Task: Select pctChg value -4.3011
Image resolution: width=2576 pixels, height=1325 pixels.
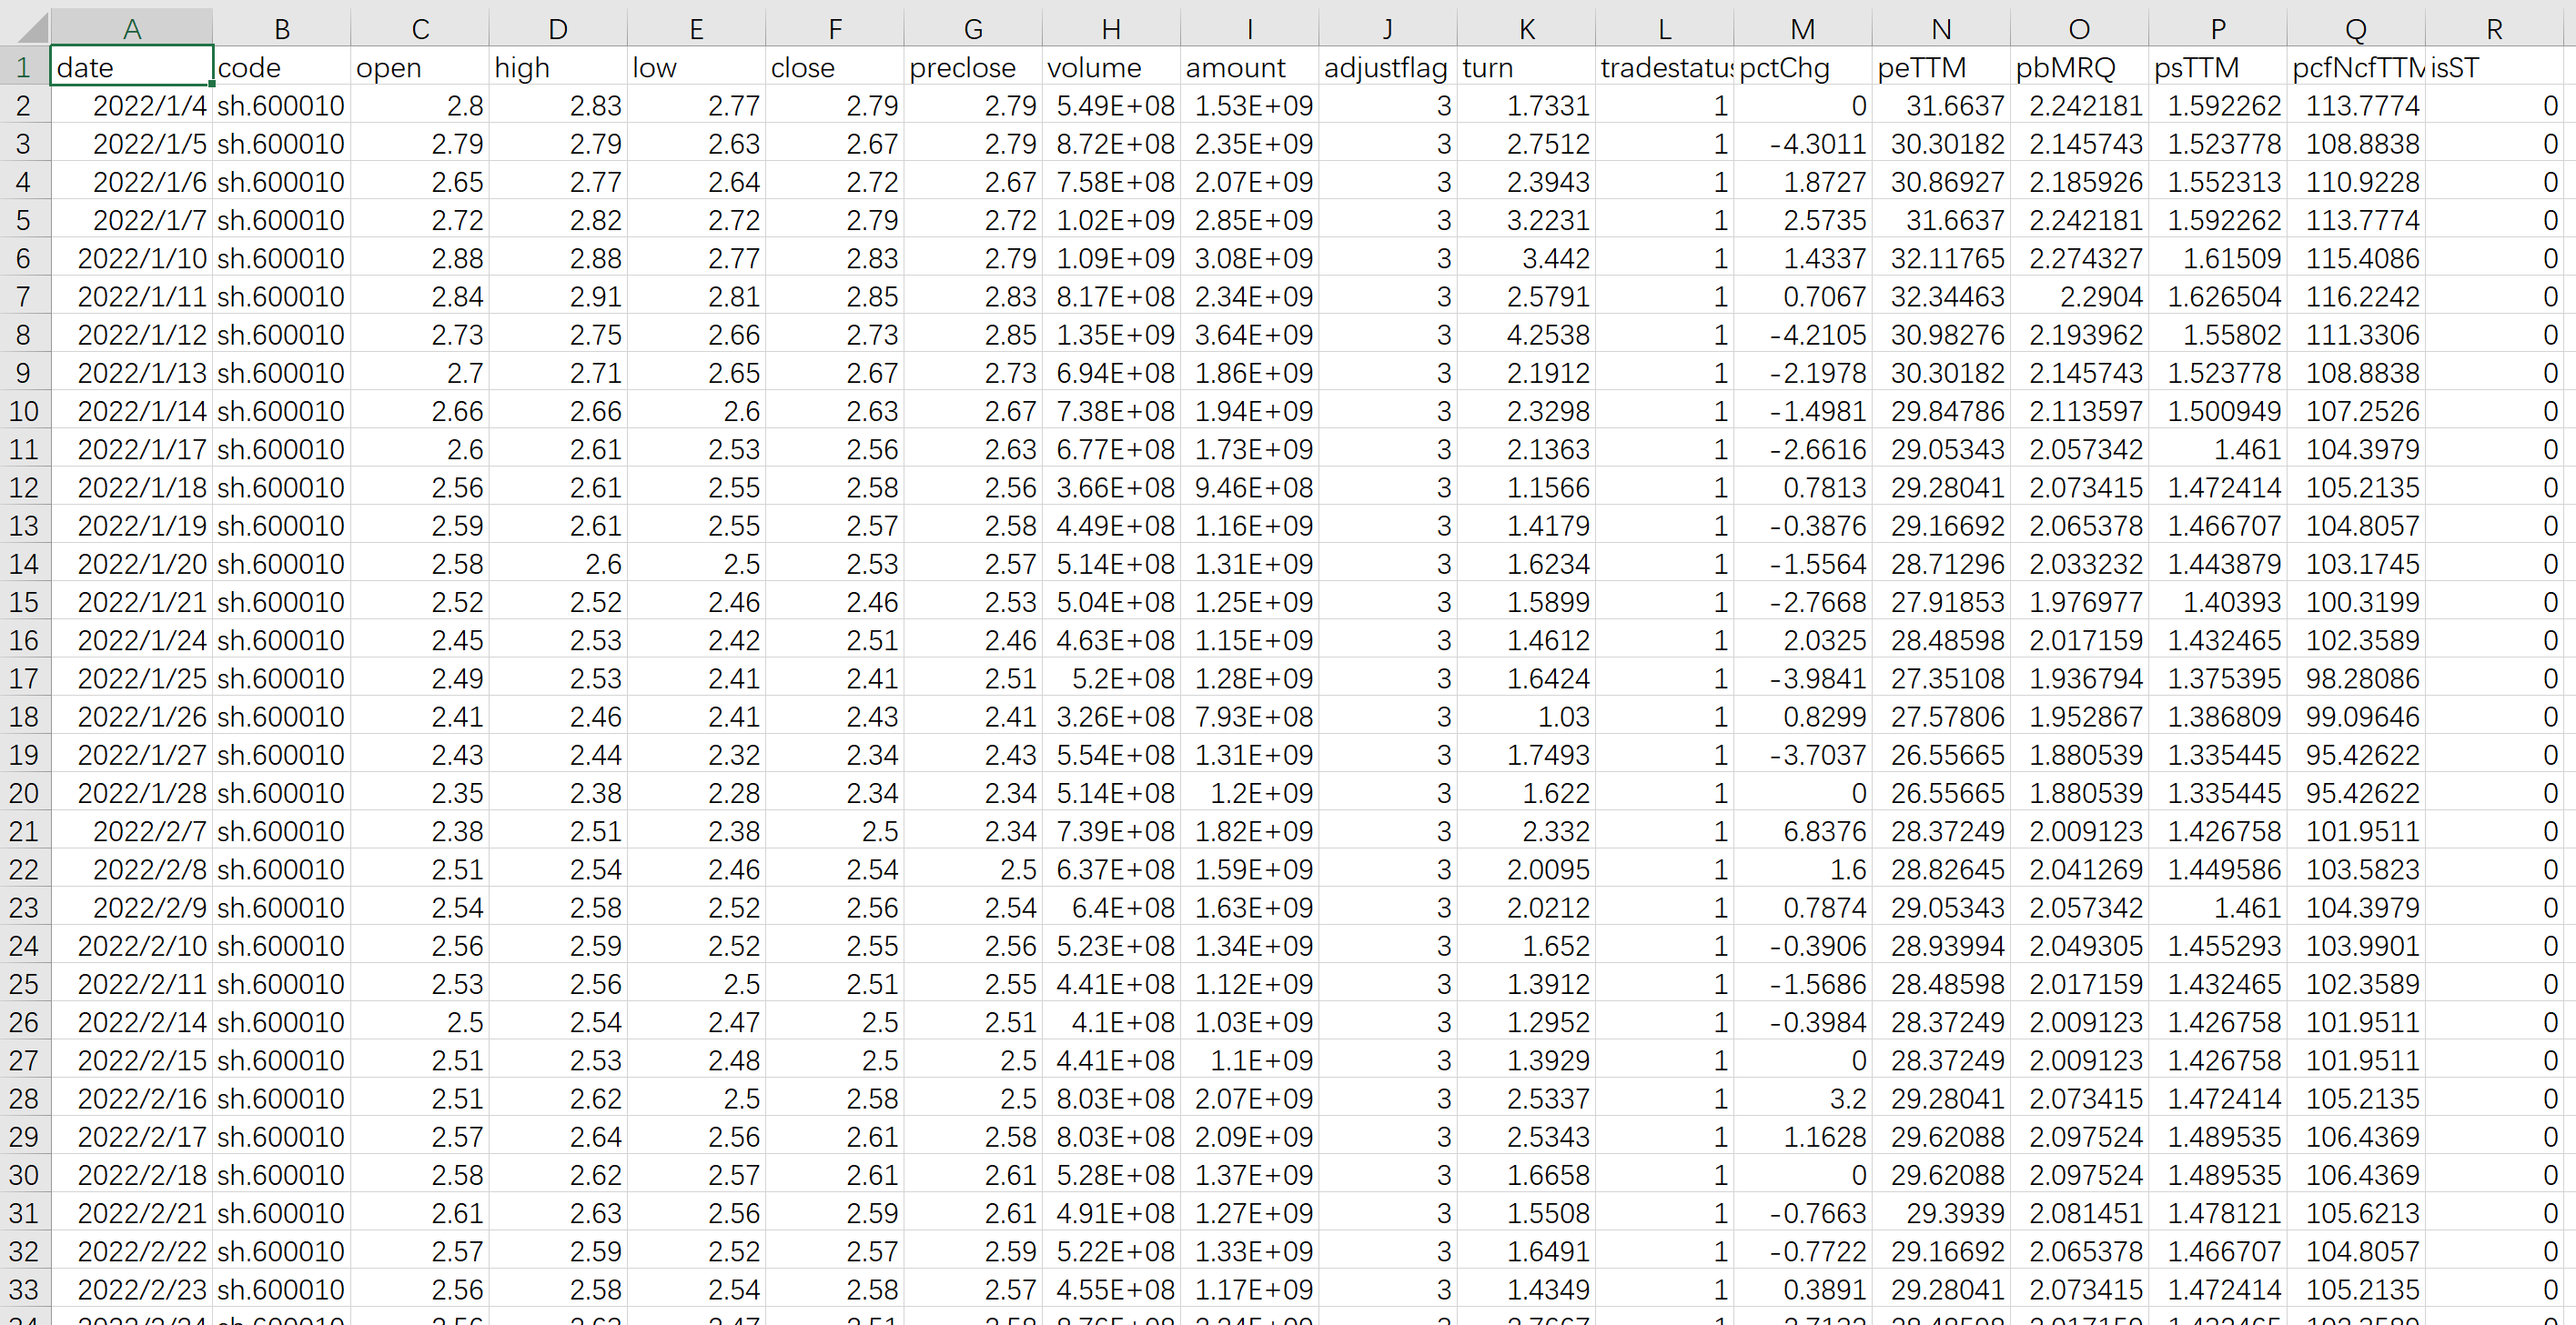Action: [x=1803, y=144]
